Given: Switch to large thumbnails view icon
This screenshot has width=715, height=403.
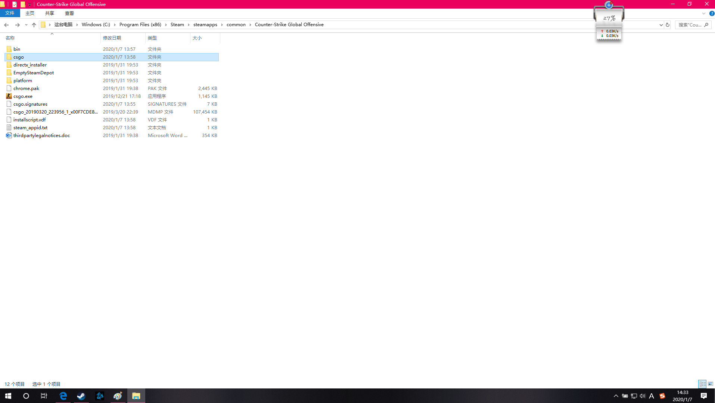Looking at the screenshot, I should [x=711, y=384].
